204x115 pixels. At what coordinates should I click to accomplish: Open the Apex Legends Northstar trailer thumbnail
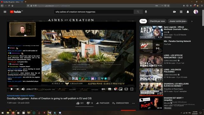(151, 32)
